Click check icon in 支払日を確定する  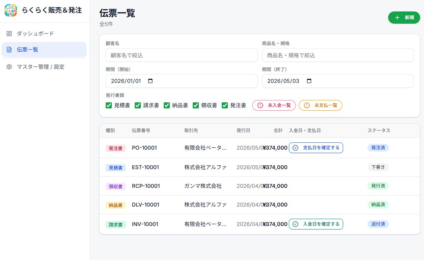[x=295, y=148]
